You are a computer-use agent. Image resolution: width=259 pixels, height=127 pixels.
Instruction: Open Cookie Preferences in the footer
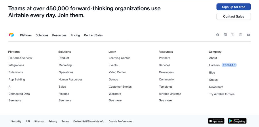(120, 122)
